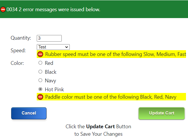Click the Save Your Changes instruction text

click(x=98, y=134)
